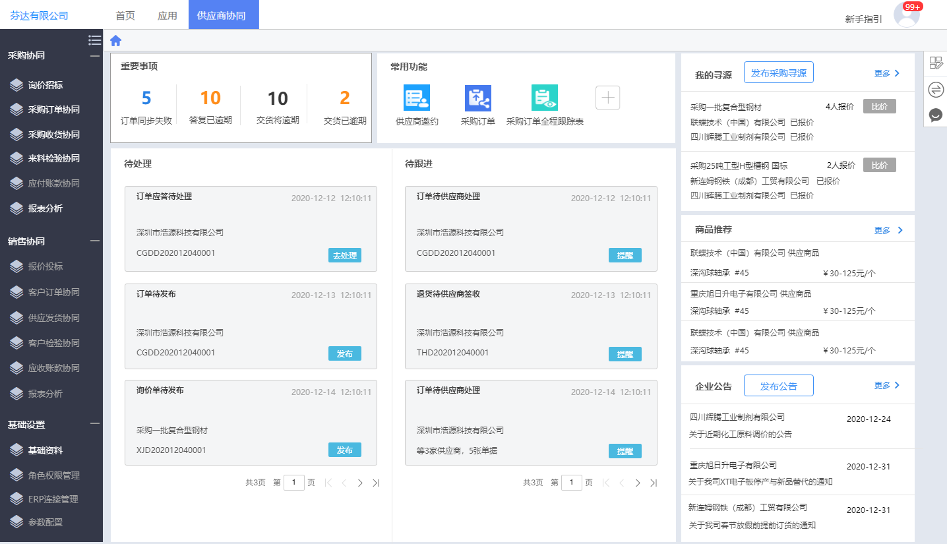The image size is (947, 544).
Task: Click the stack icon beside 应付账款协同
Action: pyautogui.click(x=16, y=183)
